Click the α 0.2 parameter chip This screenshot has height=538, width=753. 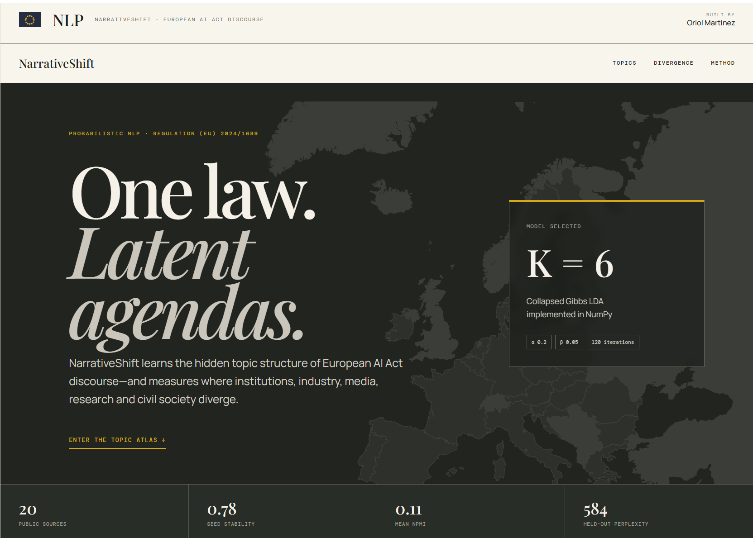coord(539,342)
